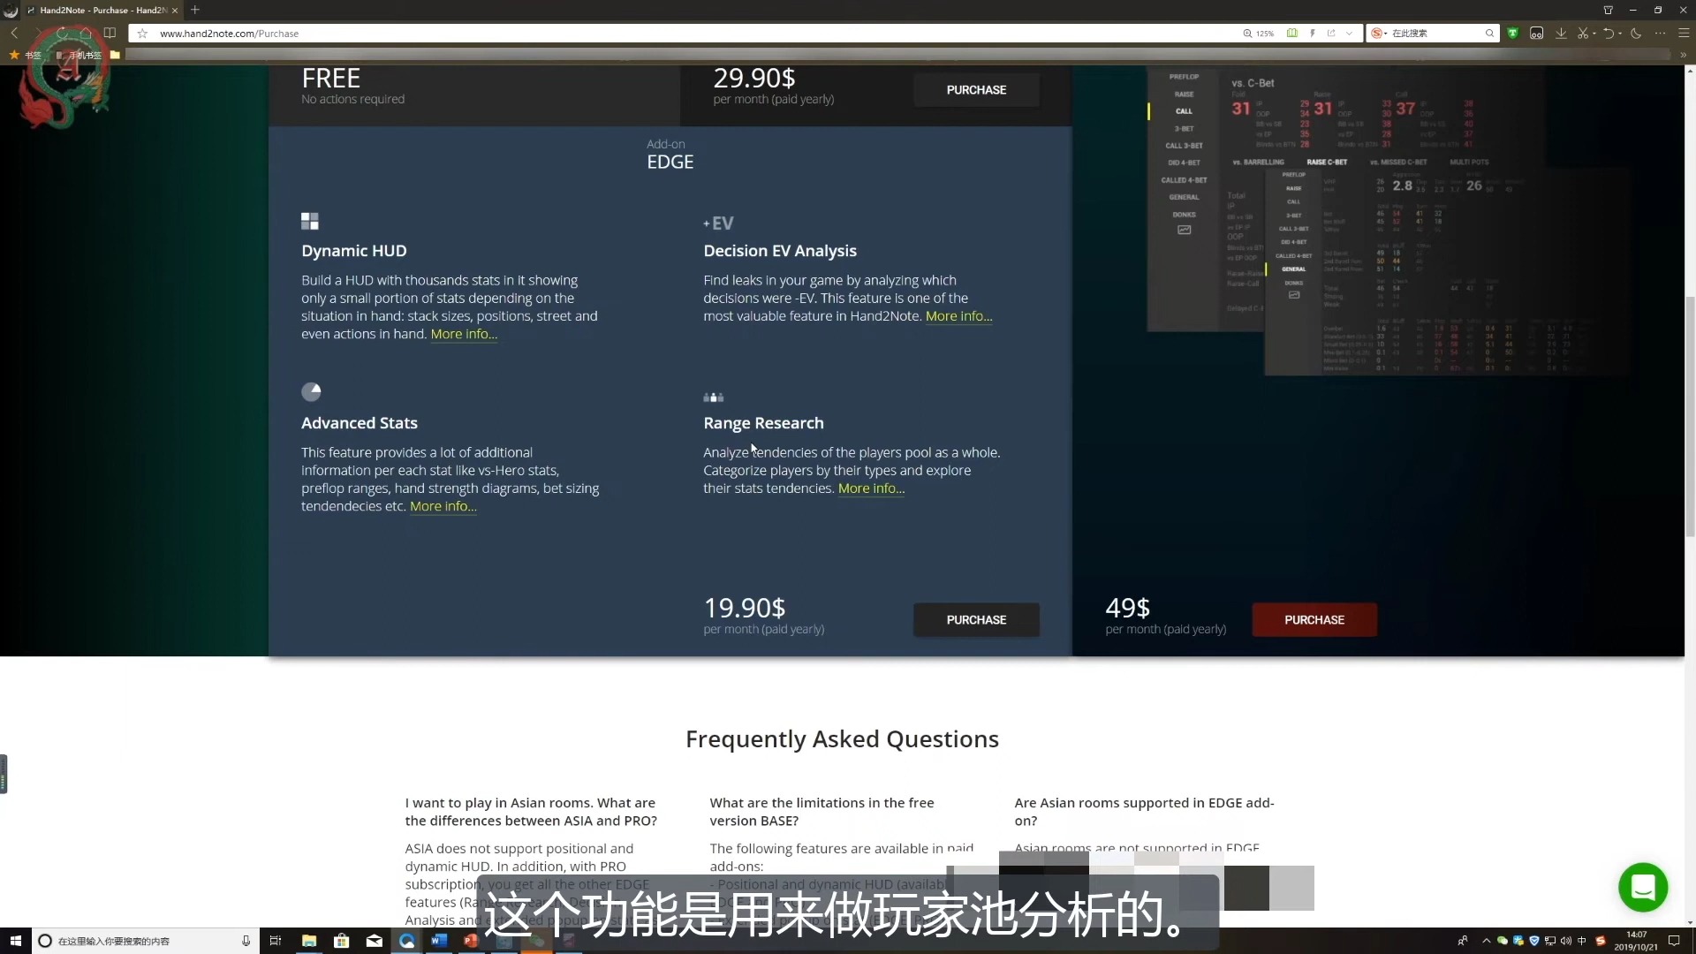Click the search magnifier in search box
Screen dimensions: 1696x954
[1489, 34]
